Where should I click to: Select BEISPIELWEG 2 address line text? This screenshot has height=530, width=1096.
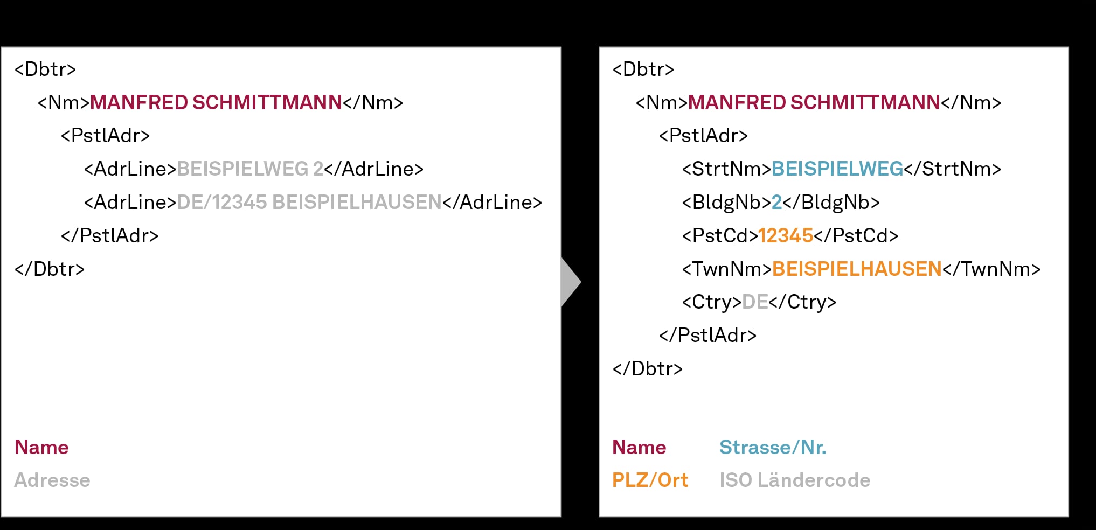[250, 169]
